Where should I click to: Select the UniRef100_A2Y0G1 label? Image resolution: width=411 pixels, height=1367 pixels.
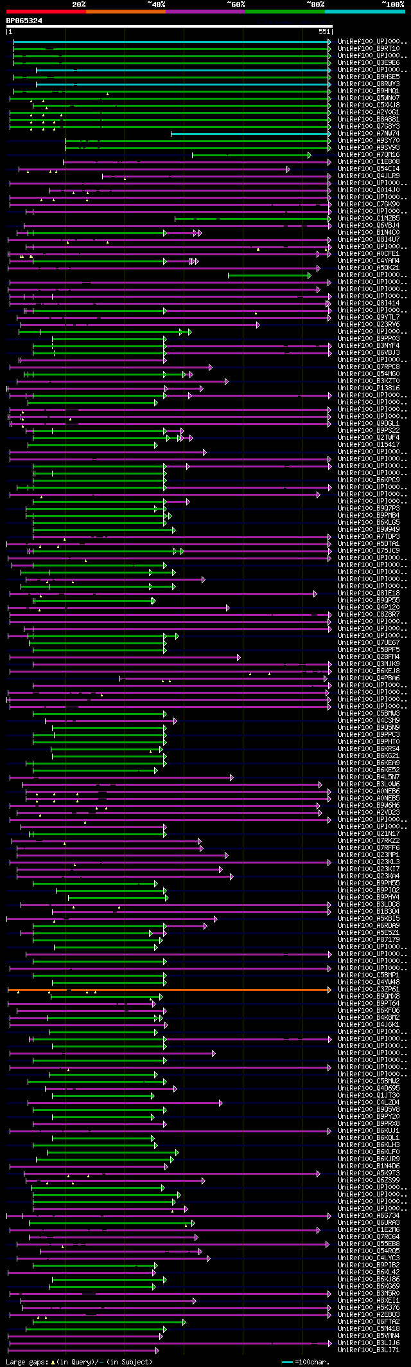pos(369,112)
